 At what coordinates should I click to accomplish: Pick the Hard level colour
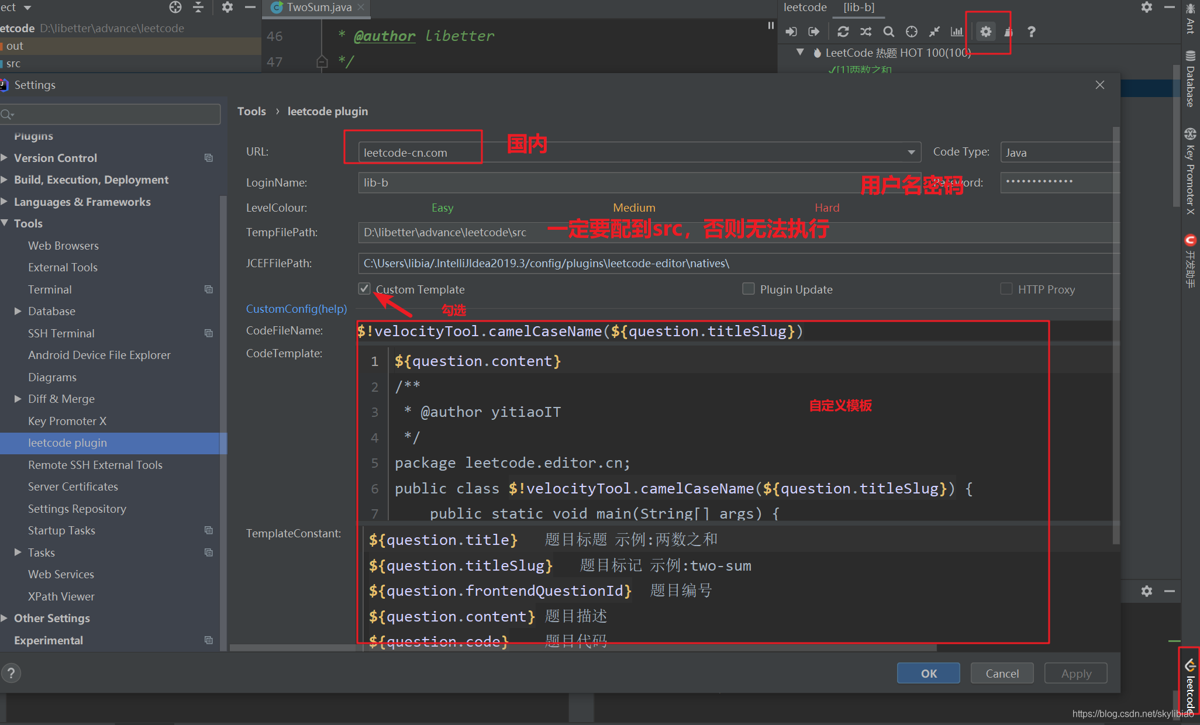click(x=827, y=208)
